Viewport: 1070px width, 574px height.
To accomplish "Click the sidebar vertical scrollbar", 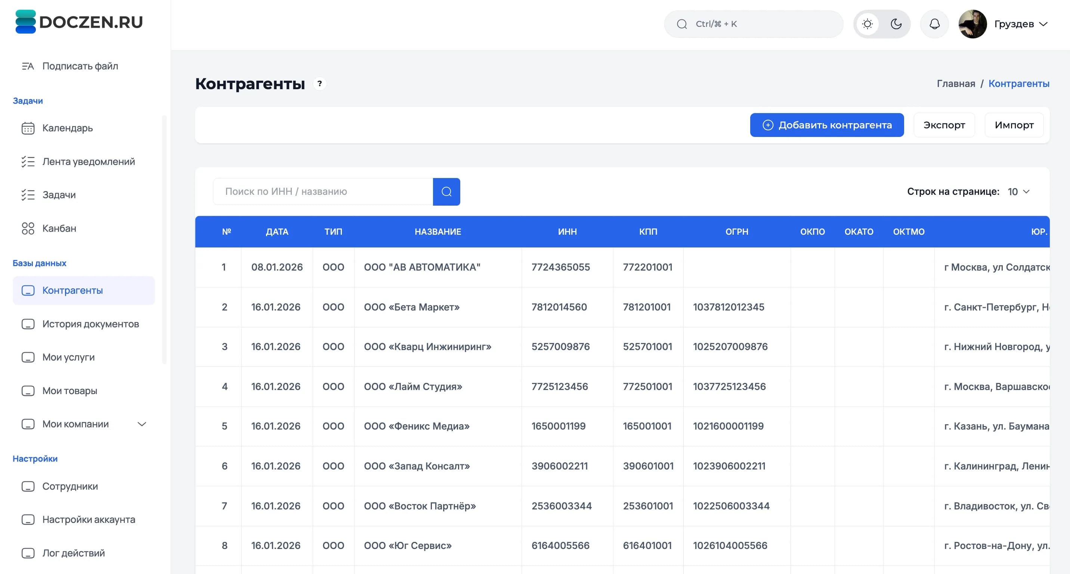I will (x=164, y=240).
